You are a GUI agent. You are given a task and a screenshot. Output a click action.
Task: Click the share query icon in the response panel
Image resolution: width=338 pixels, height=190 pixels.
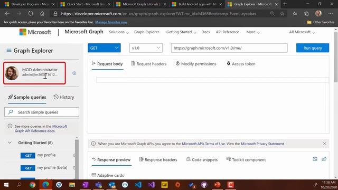pos(324,159)
